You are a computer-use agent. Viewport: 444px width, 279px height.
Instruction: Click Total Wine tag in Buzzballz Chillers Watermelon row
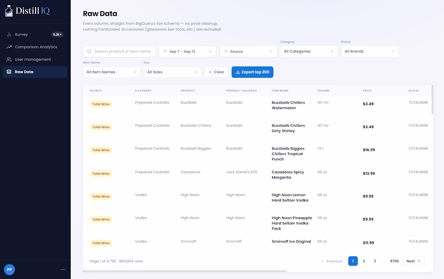point(101,104)
